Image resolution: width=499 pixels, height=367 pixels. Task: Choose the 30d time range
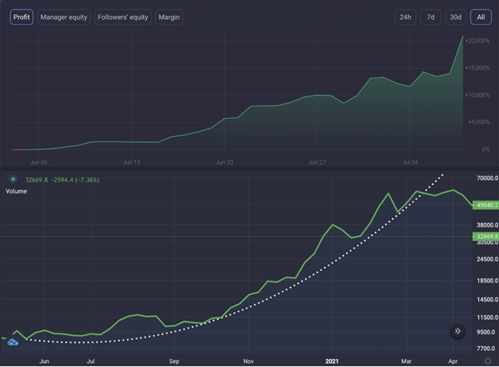455,17
